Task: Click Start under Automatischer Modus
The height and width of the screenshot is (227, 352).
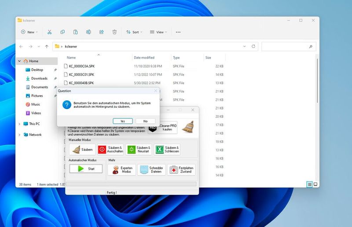Action: [x=86, y=169]
